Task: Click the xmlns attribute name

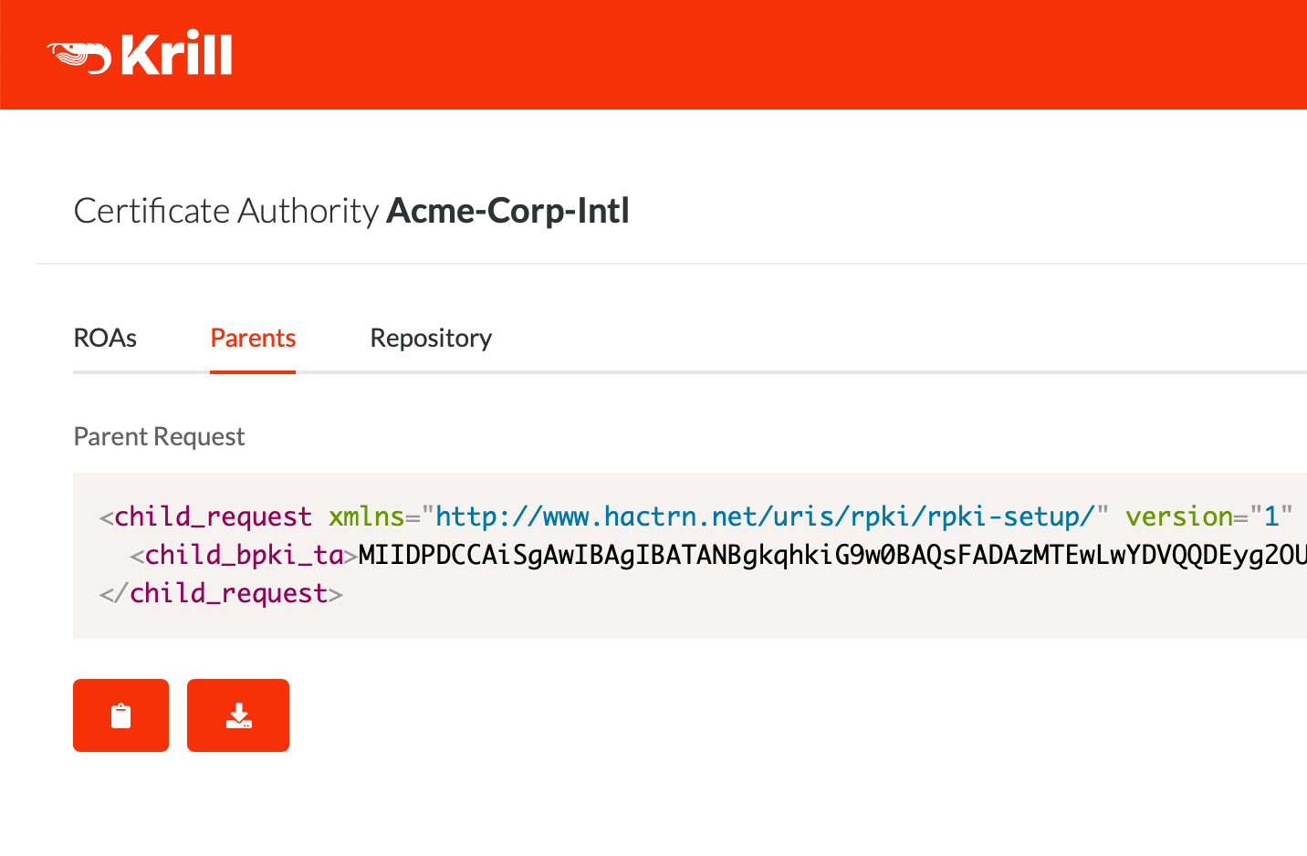Action: click(366, 517)
